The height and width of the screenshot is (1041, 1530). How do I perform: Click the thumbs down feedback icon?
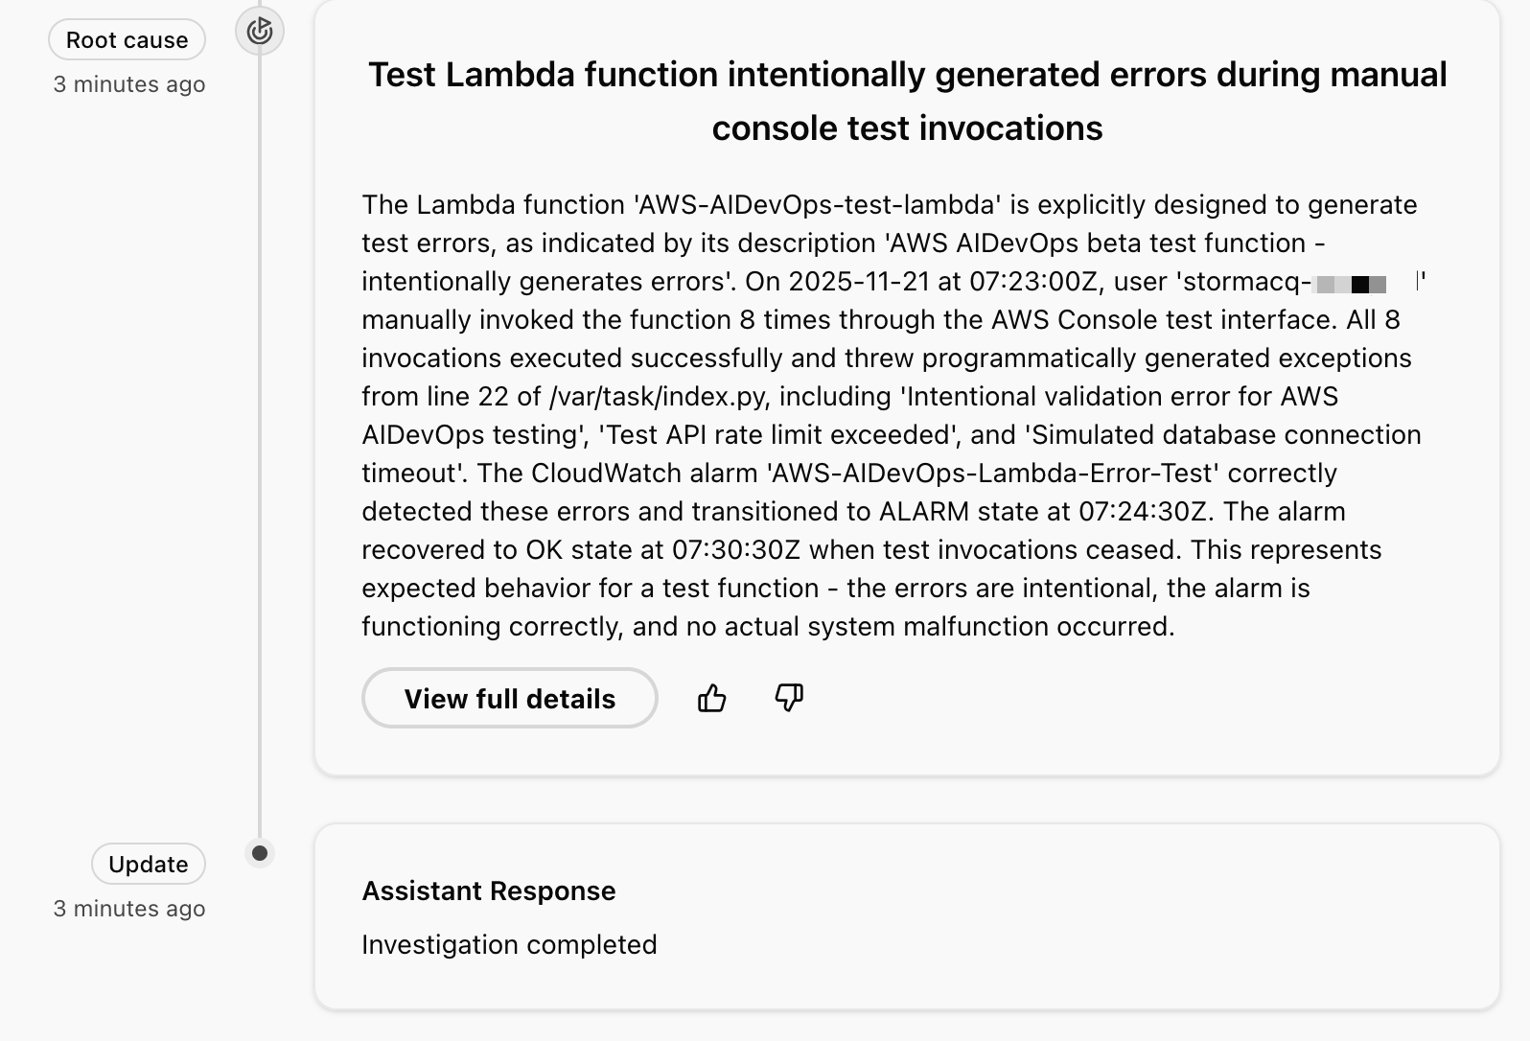(x=789, y=698)
